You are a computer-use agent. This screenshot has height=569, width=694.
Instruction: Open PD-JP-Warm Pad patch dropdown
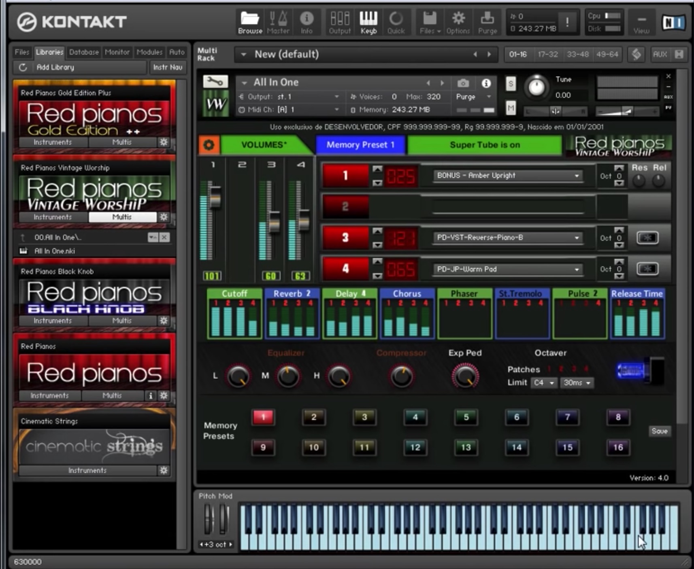(508, 269)
